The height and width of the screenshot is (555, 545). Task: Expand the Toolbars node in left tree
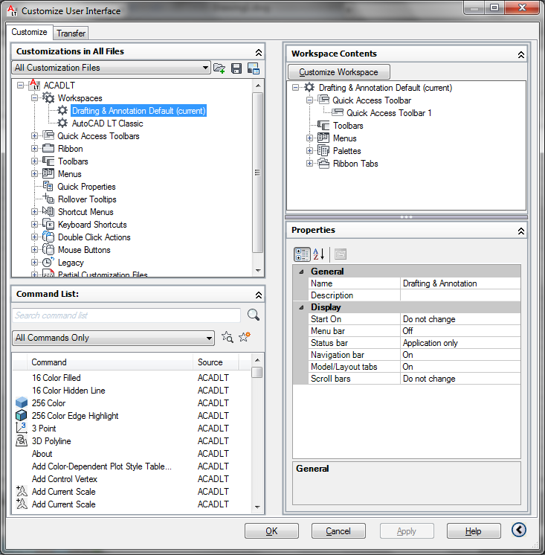tap(34, 161)
